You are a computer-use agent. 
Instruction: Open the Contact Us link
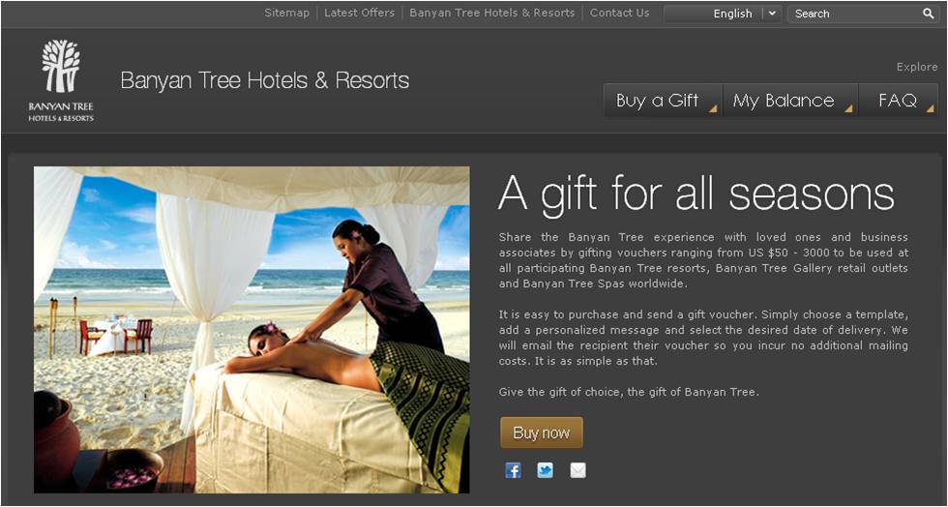click(620, 13)
